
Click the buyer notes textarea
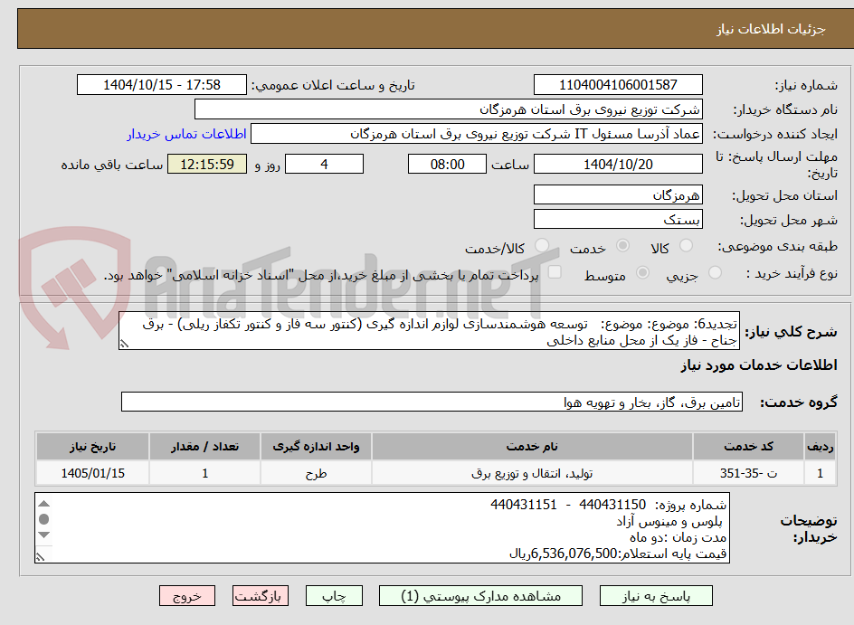point(383,528)
